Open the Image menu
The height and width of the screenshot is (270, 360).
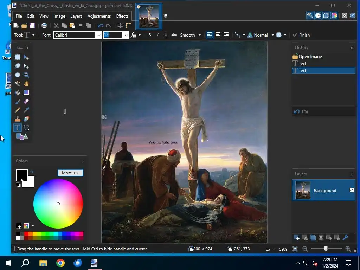click(x=59, y=16)
